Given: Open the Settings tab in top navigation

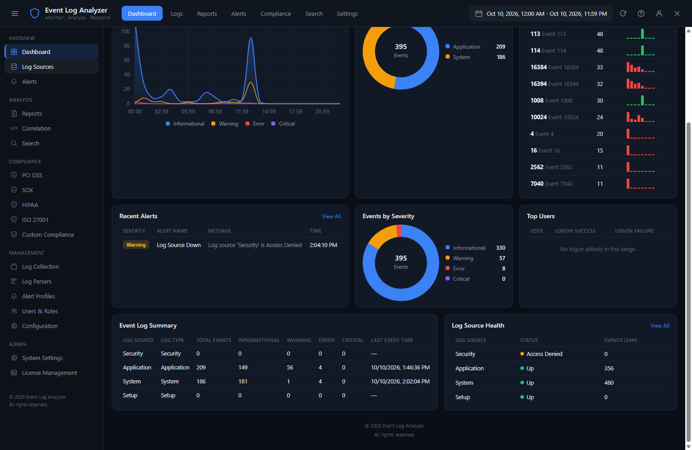Looking at the screenshot, I should tap(347, 13).
